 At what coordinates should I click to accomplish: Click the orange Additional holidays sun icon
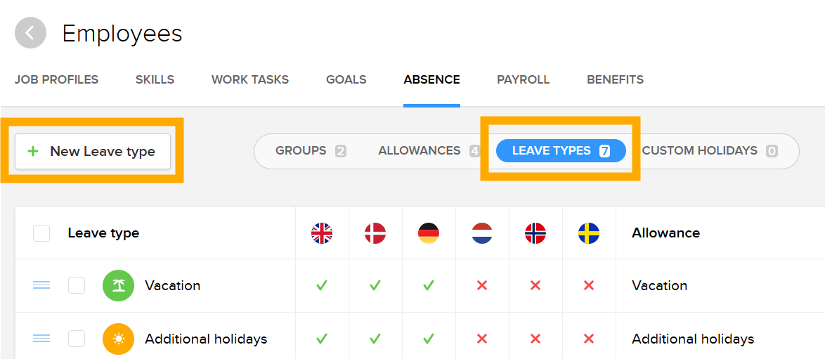118,339
